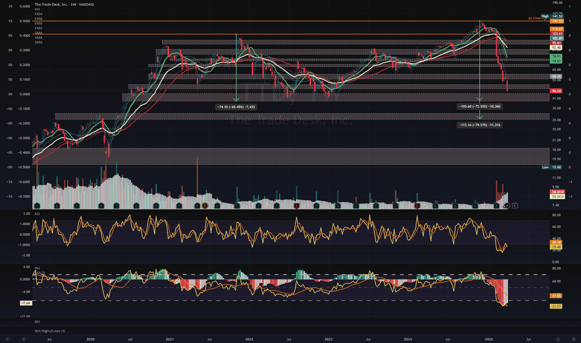Click the red 46.24 current price tag
This screenshot has width=581, height=343.
557,91
